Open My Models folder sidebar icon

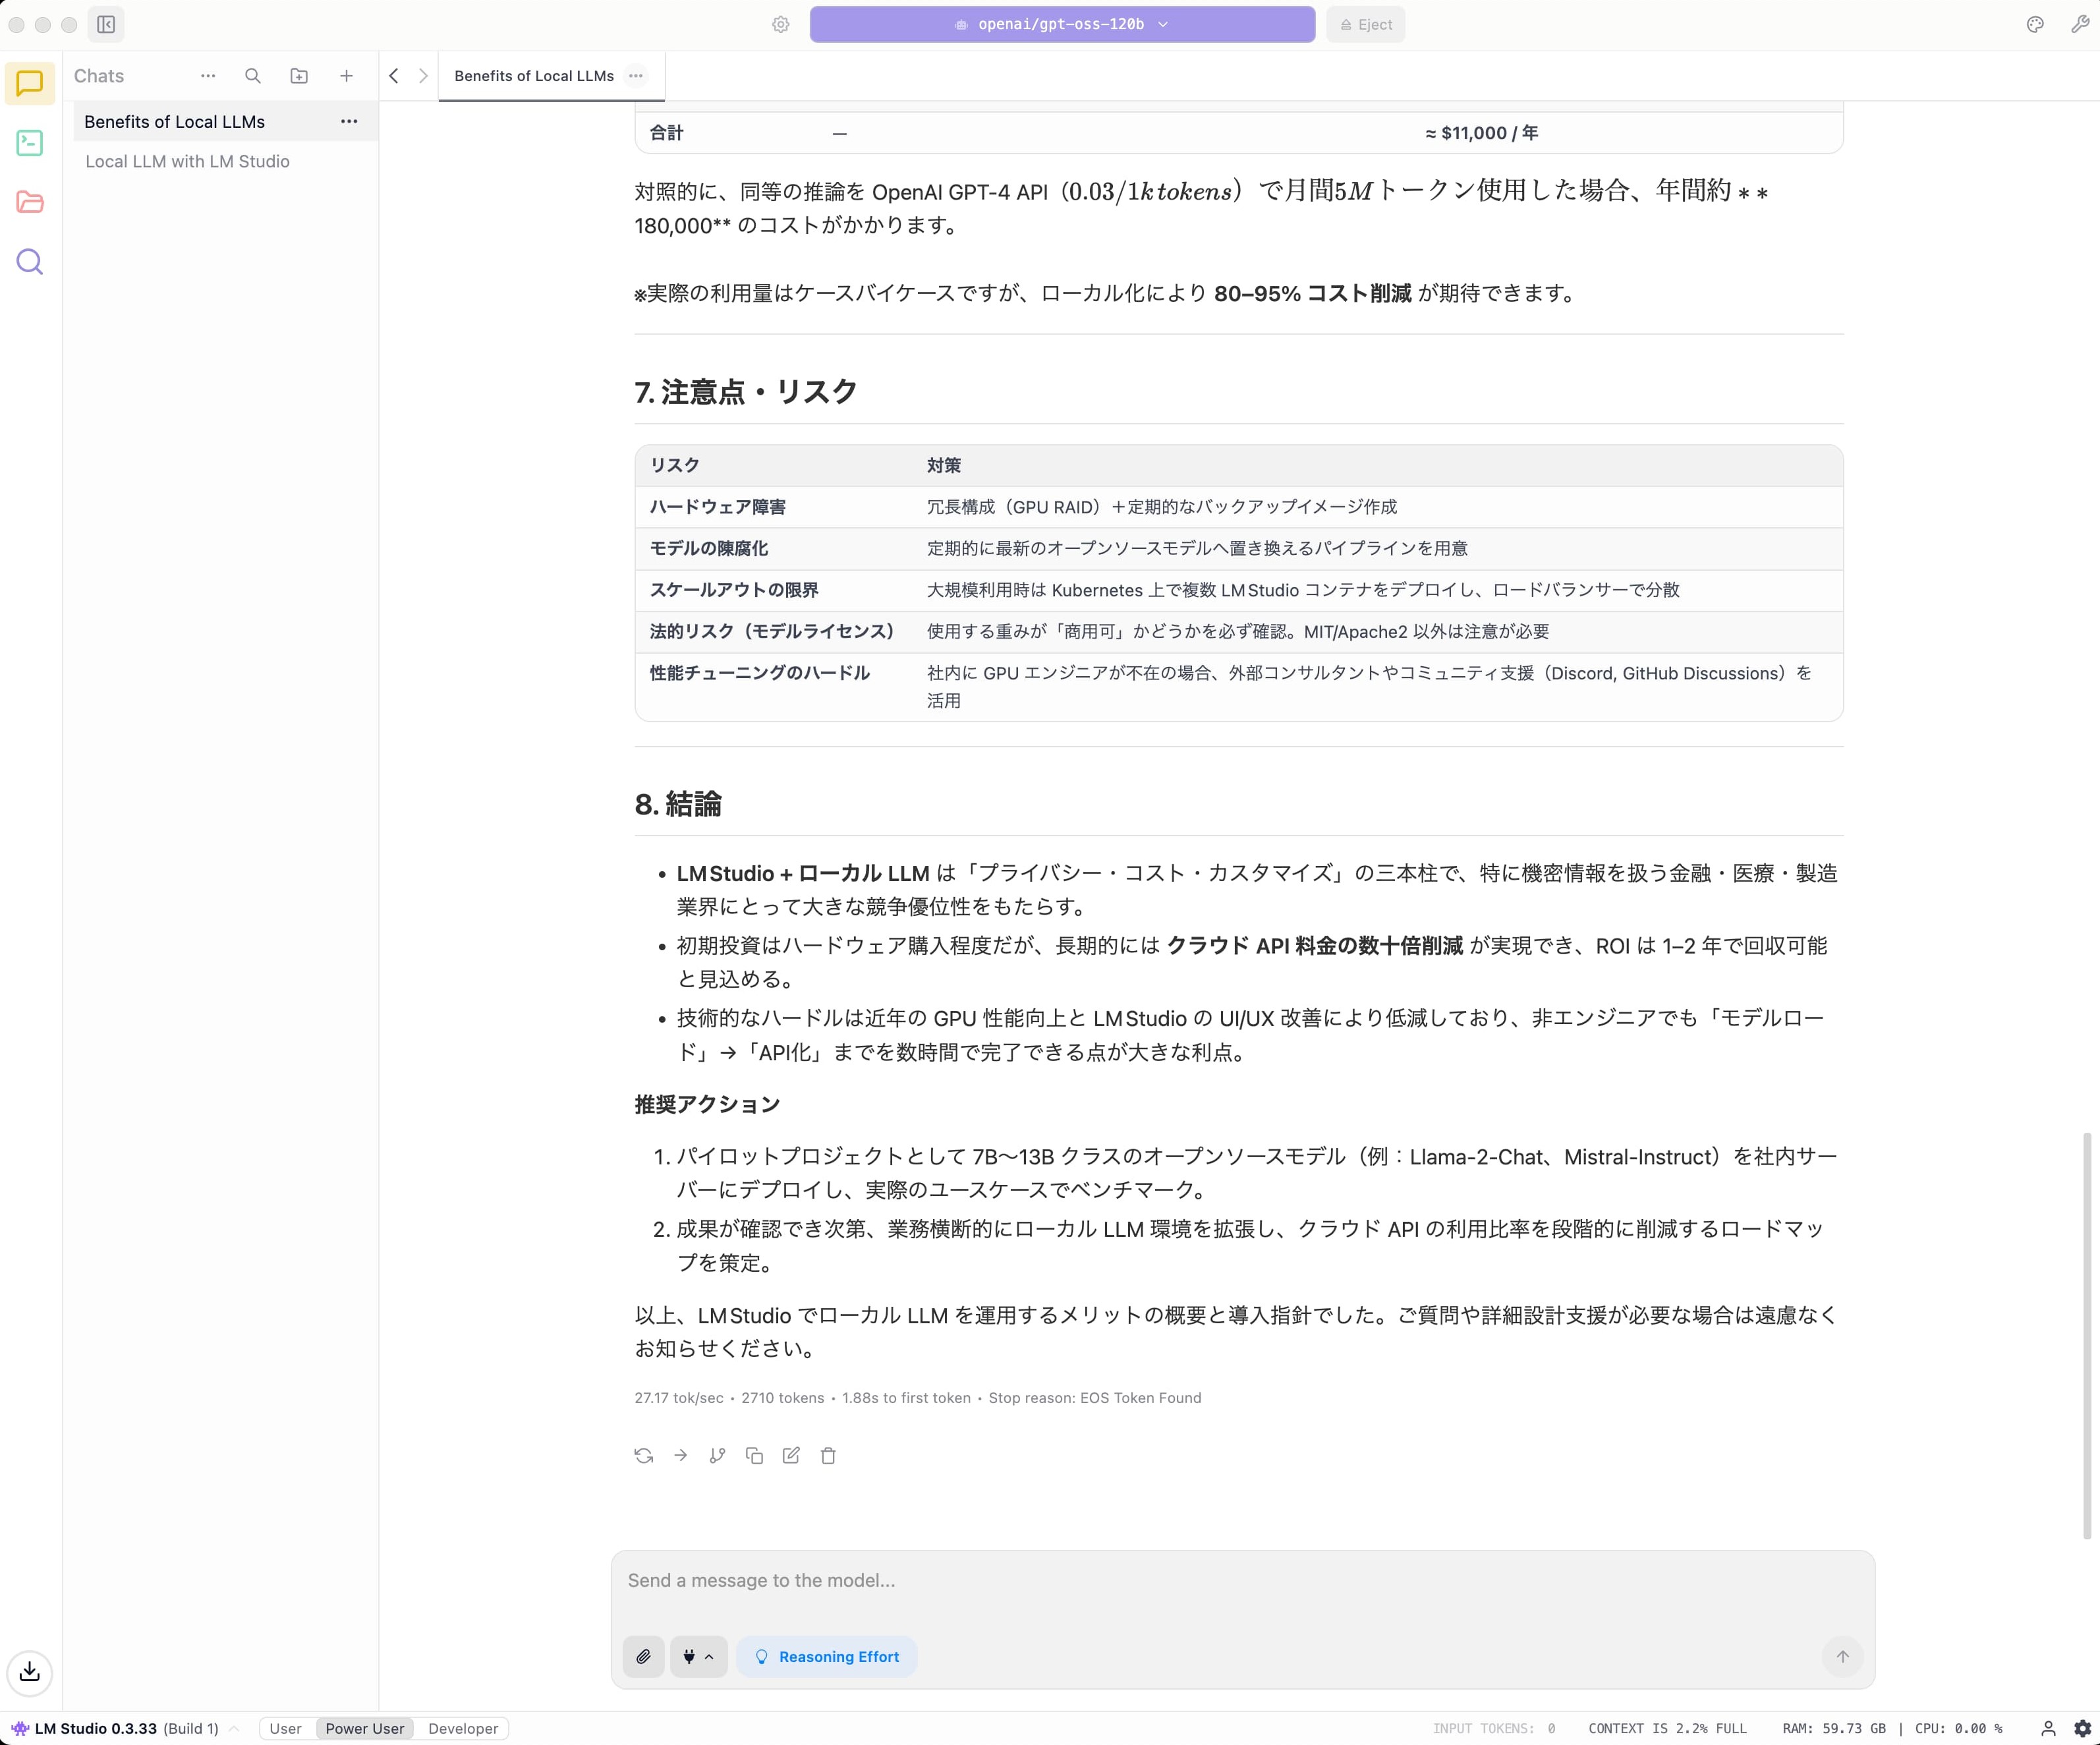pyautogui.click(x=30, y=202)
